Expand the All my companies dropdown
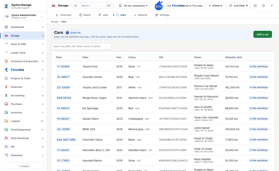 click(x=133, y=6)
